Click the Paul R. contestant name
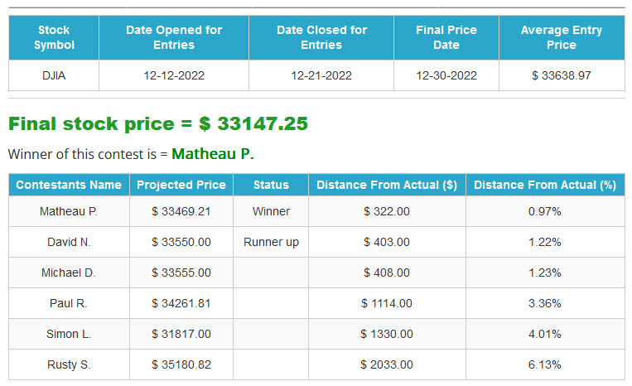 point(69,303)
